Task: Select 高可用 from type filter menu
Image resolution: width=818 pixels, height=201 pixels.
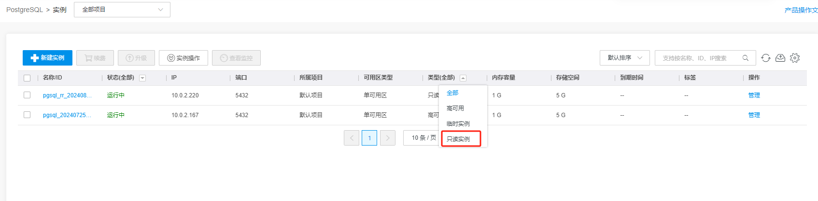Action: (x=455, y=108)
